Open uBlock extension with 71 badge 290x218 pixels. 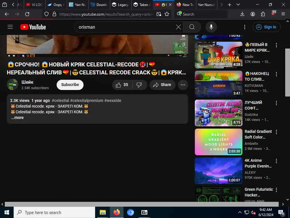273,14
